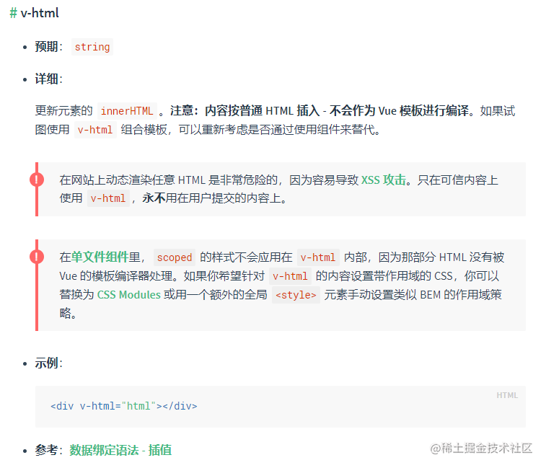Click the 参考 label
The height and width of the screenshot is (468, 546).
tap(47, 450)
